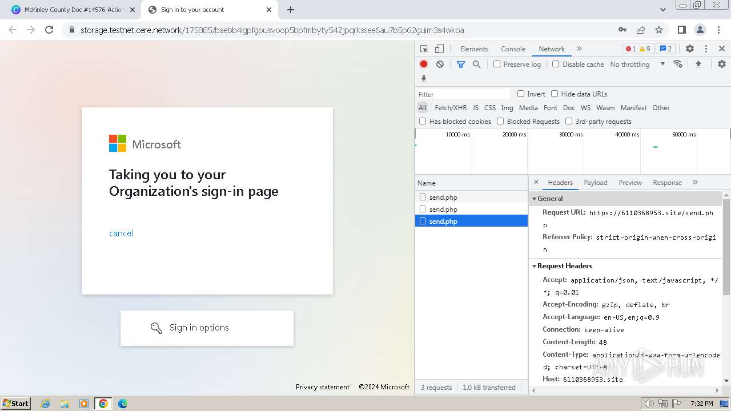Filter requests by Img

point(507,107)
